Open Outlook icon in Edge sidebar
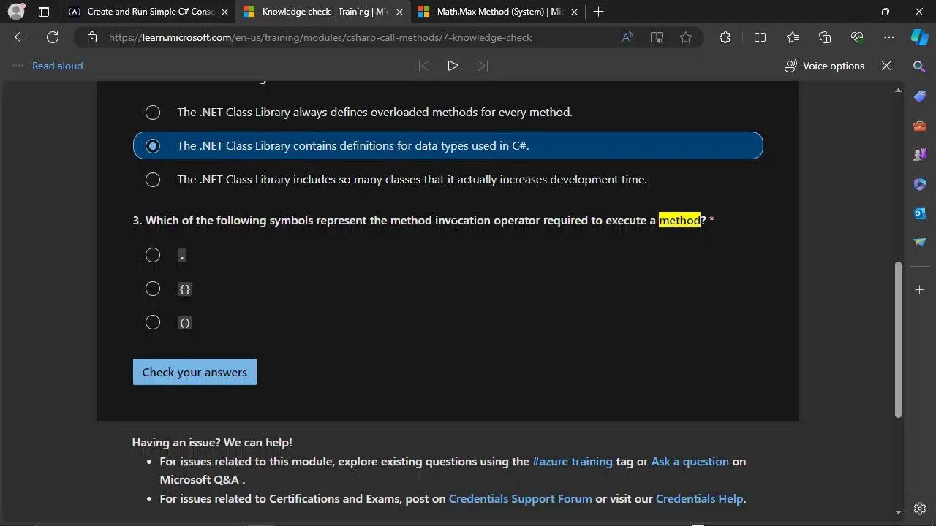 click(x=919, y=213)
